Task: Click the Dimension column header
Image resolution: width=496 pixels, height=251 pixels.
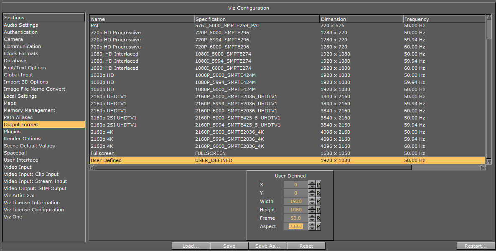Action: pos(361,19)
